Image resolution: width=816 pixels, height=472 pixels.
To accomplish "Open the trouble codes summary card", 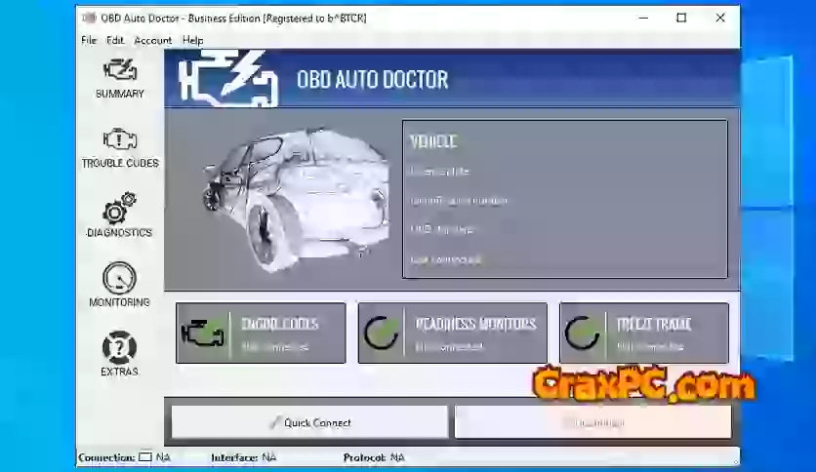I will tap(261, 333).
